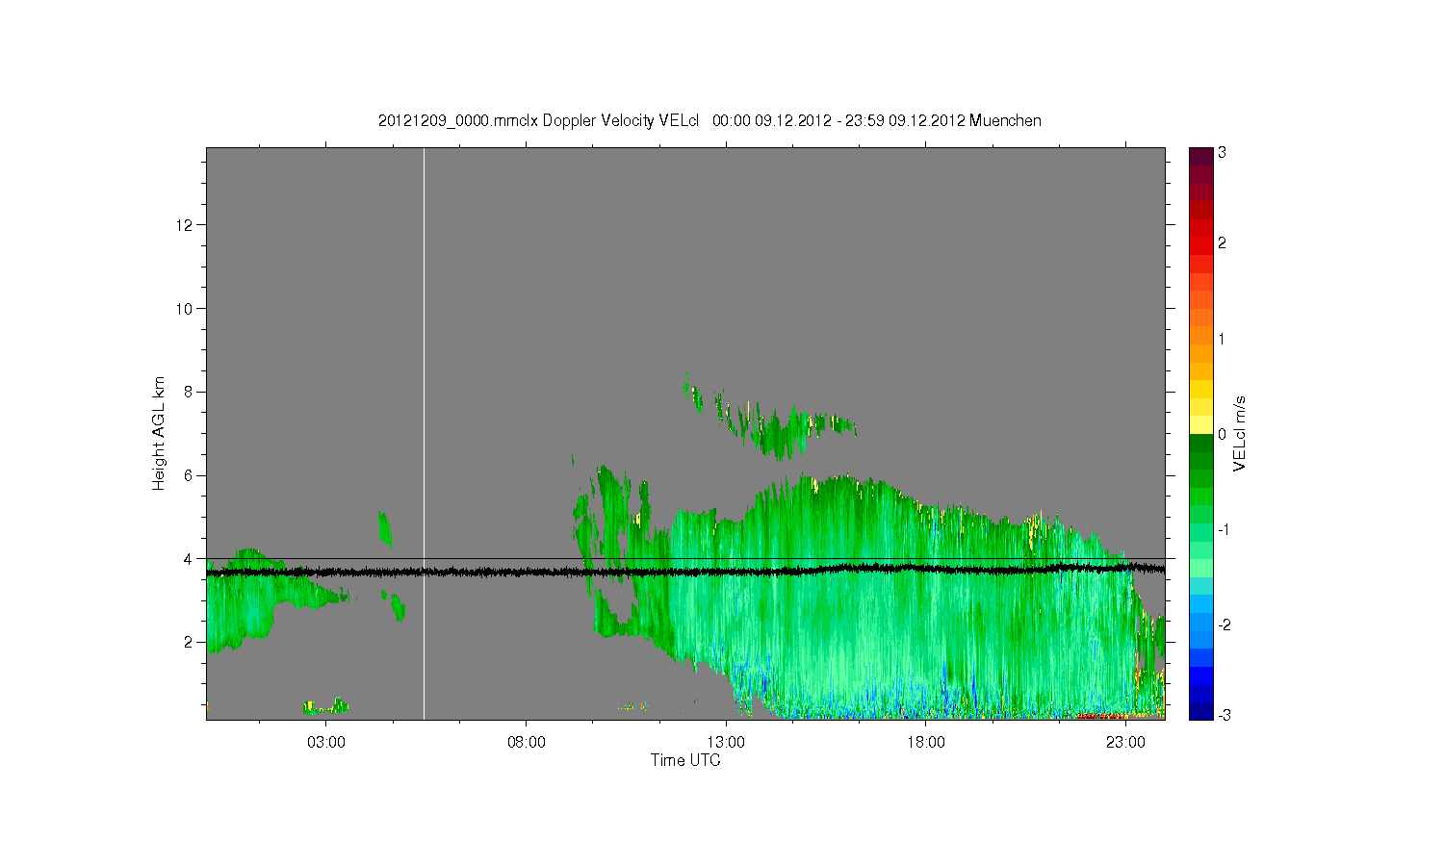Click the colorbar tick label -3 at bottom
Screen dimensions: 1444x866
(1224, 715)
